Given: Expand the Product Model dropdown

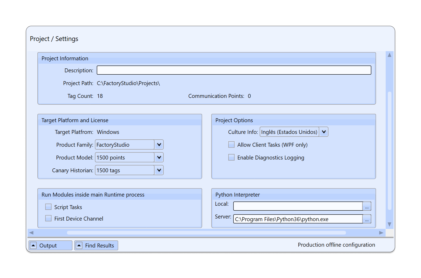Looking at the screenshot, I should pos(159,157).
